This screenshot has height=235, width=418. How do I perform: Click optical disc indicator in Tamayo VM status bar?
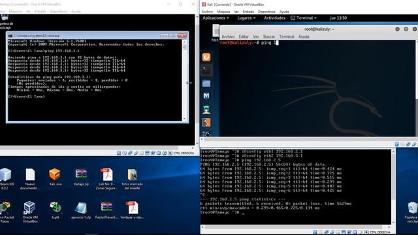coord(125,153)
